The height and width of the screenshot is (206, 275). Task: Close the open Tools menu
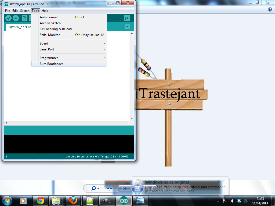[36, 11]
